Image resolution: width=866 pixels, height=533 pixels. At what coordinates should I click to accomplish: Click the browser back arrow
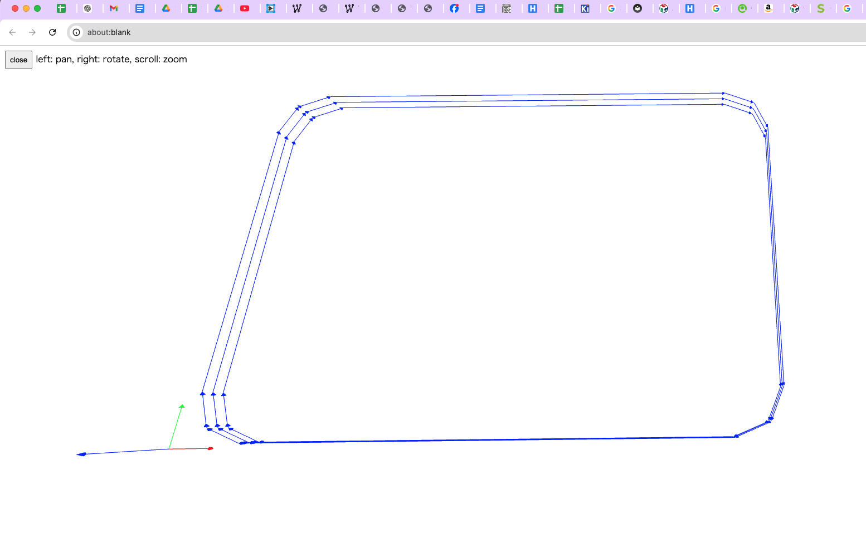point(12,32)
